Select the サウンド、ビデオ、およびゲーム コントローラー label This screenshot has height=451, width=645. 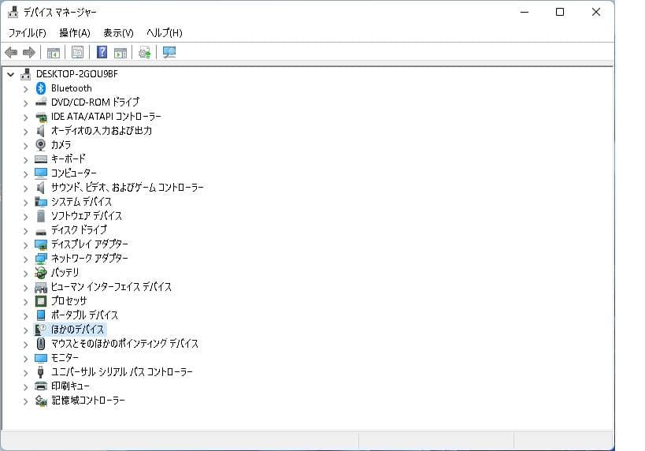127,188
